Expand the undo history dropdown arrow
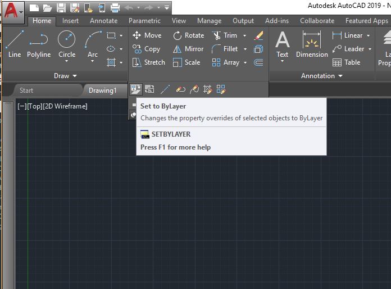The width and height of the screenshot is (391, 289). point(138,8)
